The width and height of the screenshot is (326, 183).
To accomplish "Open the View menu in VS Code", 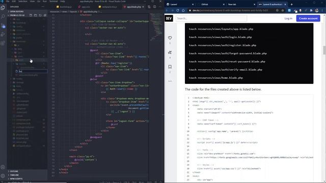I will [32, 1].
